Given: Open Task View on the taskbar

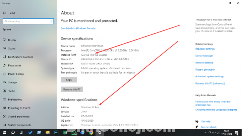Looking at the screenshot, I should coord(21,133).
